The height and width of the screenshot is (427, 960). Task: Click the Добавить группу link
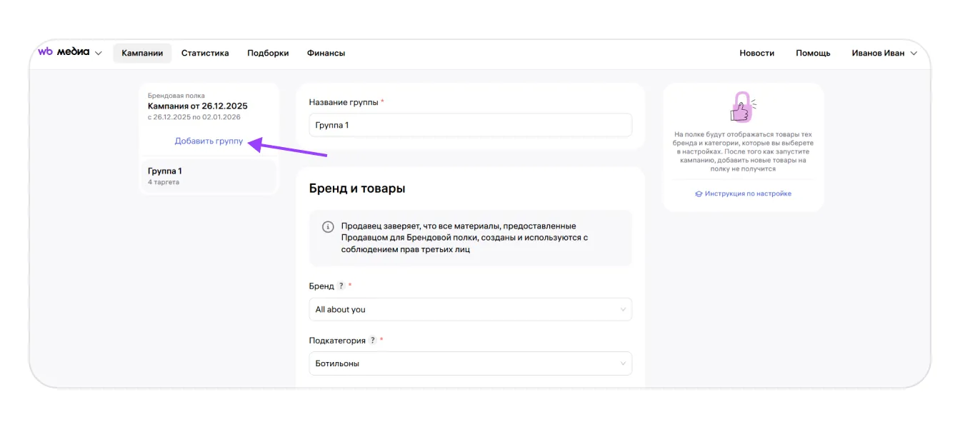[x=209, y=141]
